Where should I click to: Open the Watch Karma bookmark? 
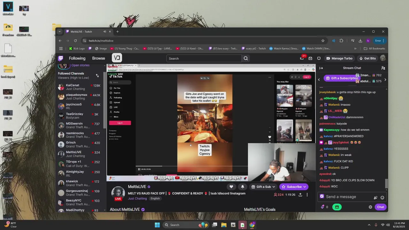coord(284,49)
